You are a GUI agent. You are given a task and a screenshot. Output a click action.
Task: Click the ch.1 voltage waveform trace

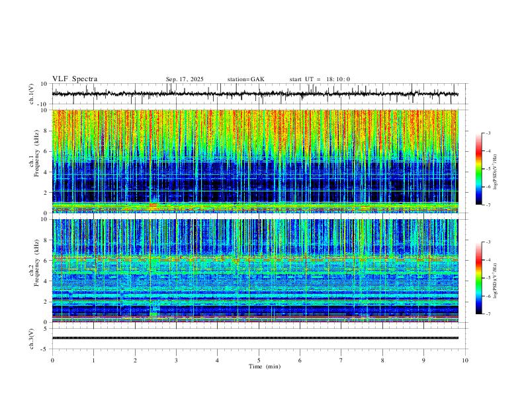[255, 94]
